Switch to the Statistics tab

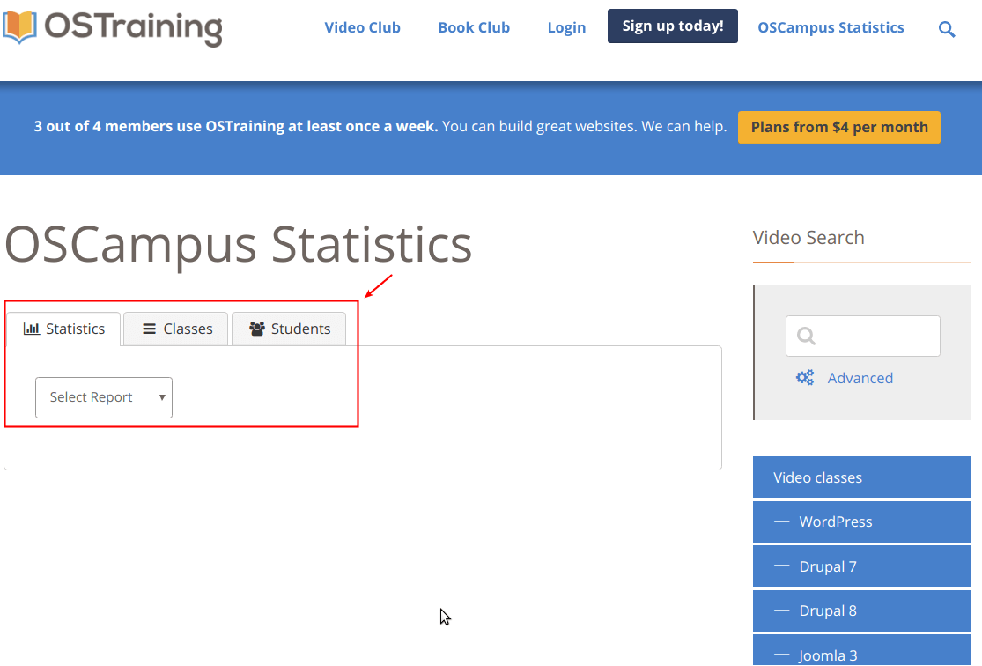pos(64,329)
